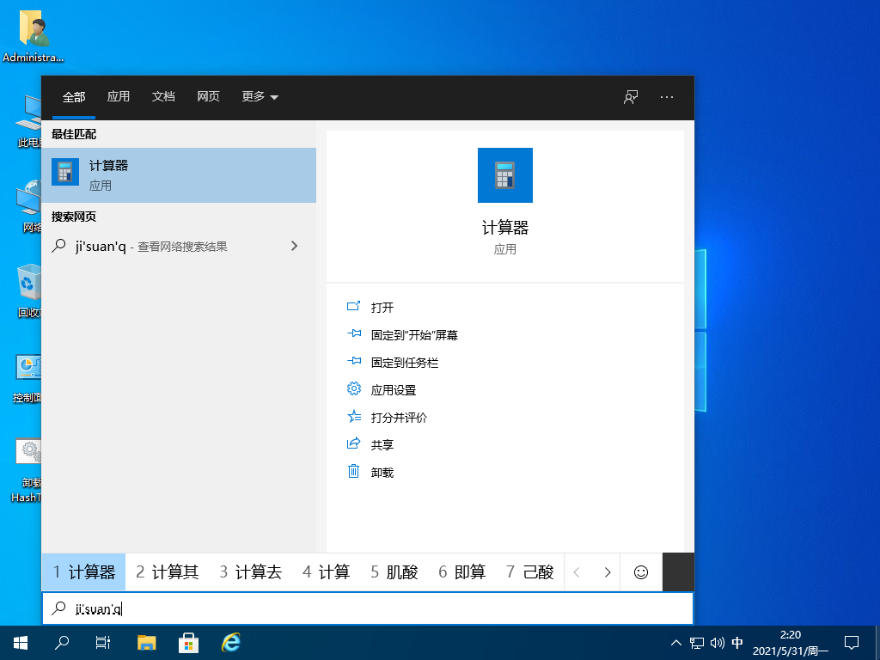The image size is (880, 660).
Task: Switch to the 文档 tab
Action: click(163, 97)
